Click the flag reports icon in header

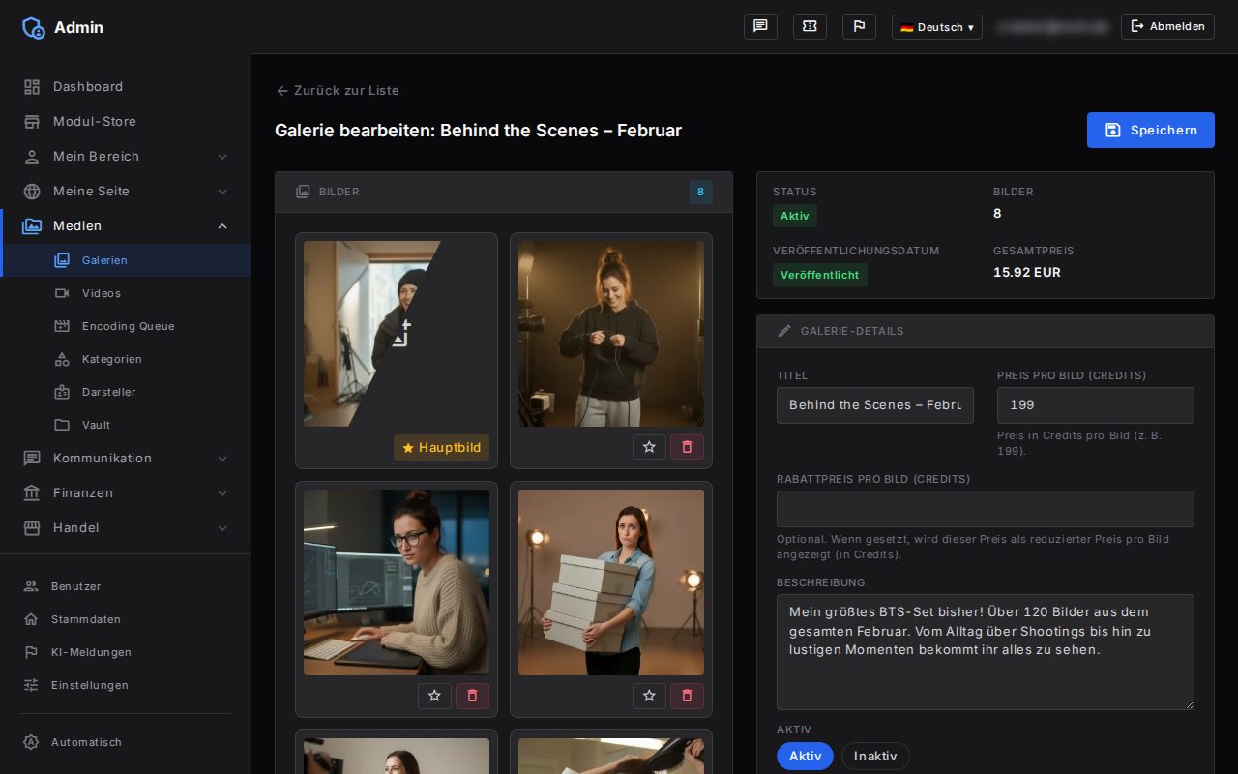pyautogui.click(x=859, y=26)
